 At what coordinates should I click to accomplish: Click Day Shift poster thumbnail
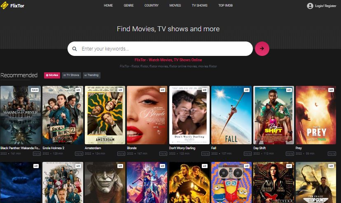coord(273,115)
